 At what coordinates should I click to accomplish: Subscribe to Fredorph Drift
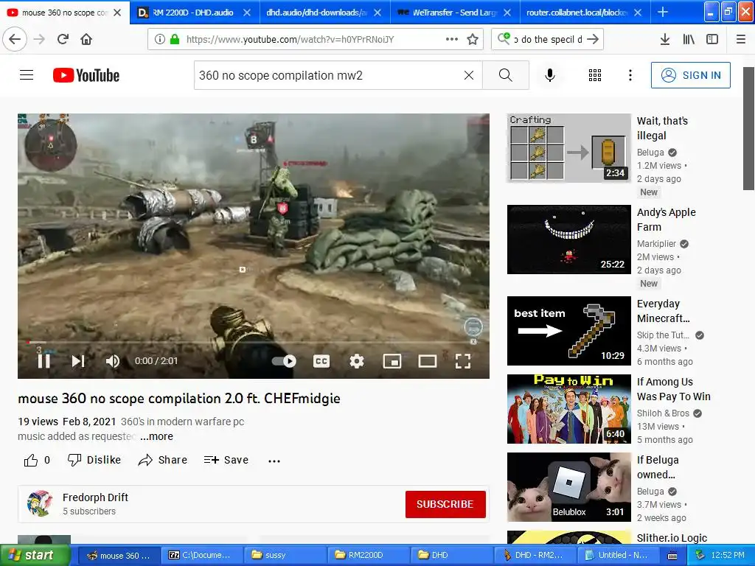pyautogui.click(x=445, y=504)
